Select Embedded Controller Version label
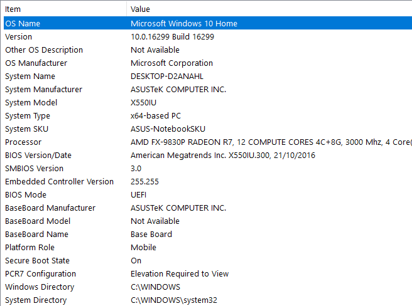Image resolution: width=412 pixels, height=306 pixels. tap(60, 182)
